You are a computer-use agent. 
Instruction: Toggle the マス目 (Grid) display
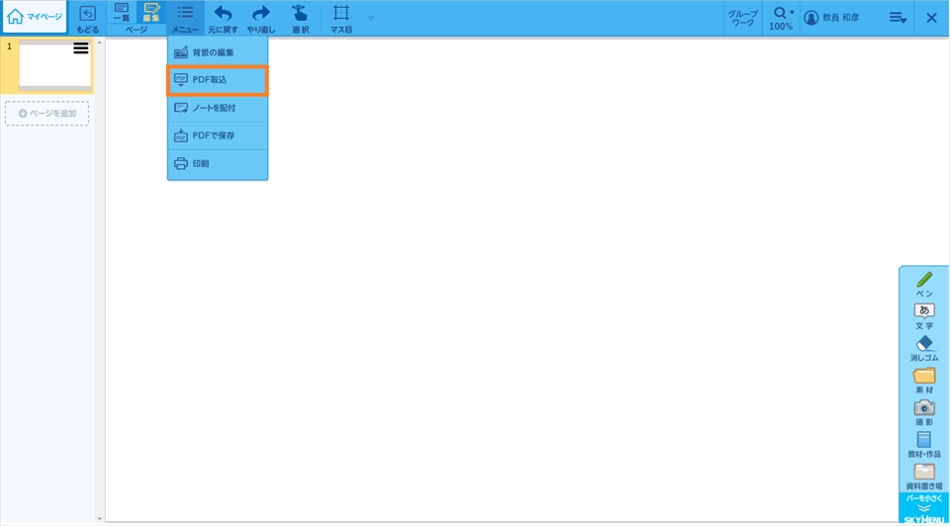(340, 18)
